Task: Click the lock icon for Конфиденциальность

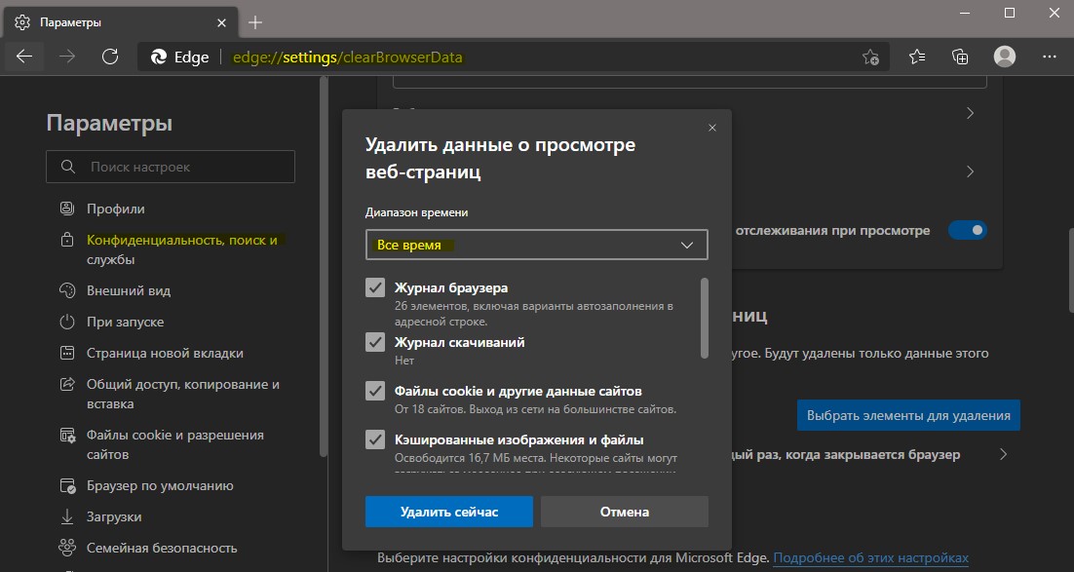Action: point(67,240)
